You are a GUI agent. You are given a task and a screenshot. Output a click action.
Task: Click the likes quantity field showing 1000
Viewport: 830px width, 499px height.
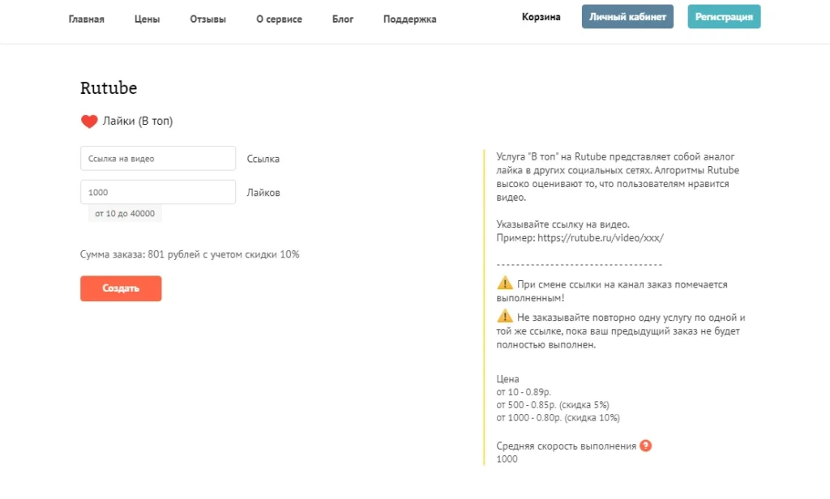coord(158,192)
